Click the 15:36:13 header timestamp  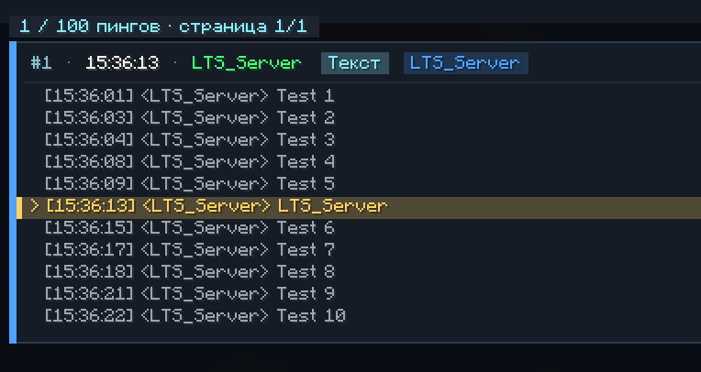tap(122, 63)
